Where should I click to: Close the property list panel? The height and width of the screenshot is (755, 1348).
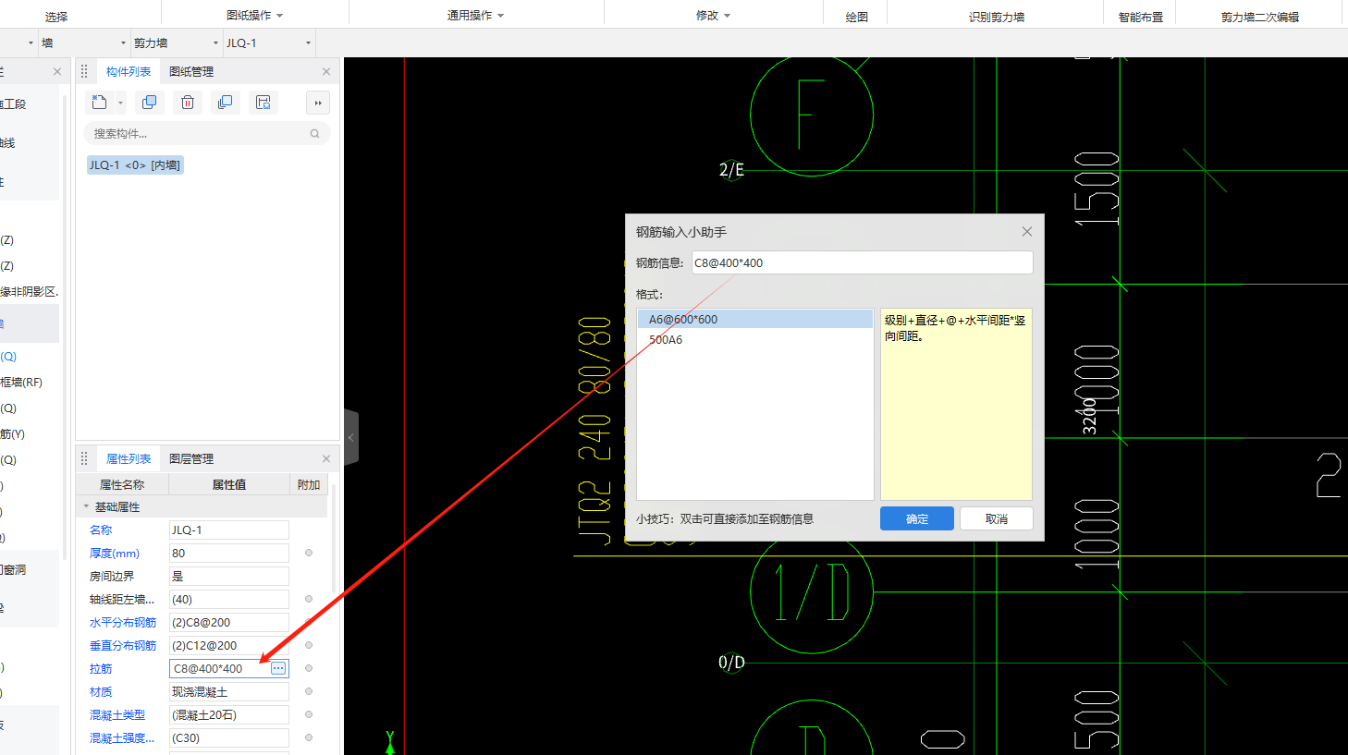tap(325, 459)
